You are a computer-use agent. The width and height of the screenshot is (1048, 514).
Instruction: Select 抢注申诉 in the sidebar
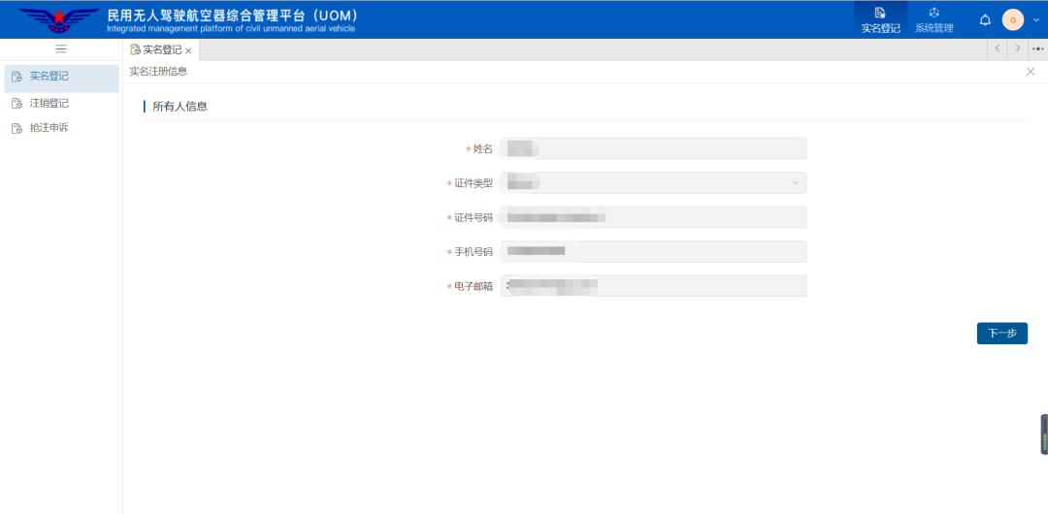pyautogui.click(x=49, y=128)
